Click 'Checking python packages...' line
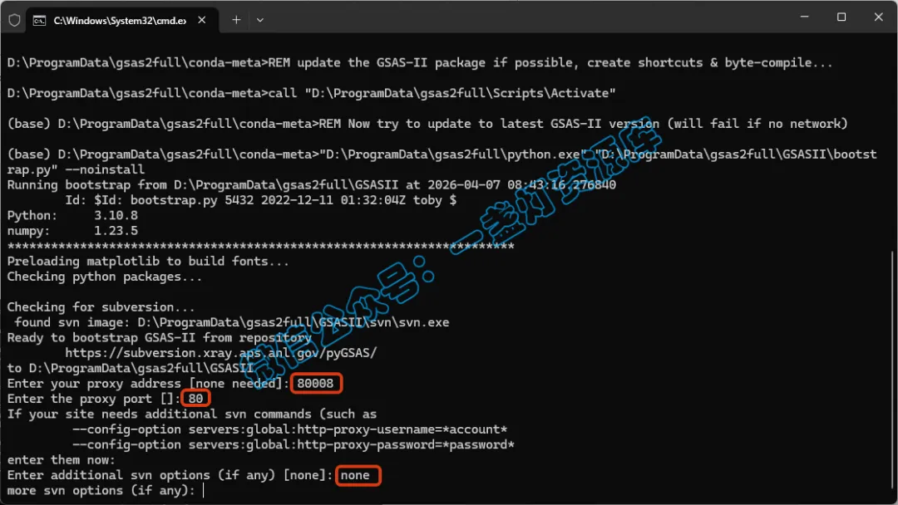898x505 pixels. pyautogui.click(x=104, y=277)
